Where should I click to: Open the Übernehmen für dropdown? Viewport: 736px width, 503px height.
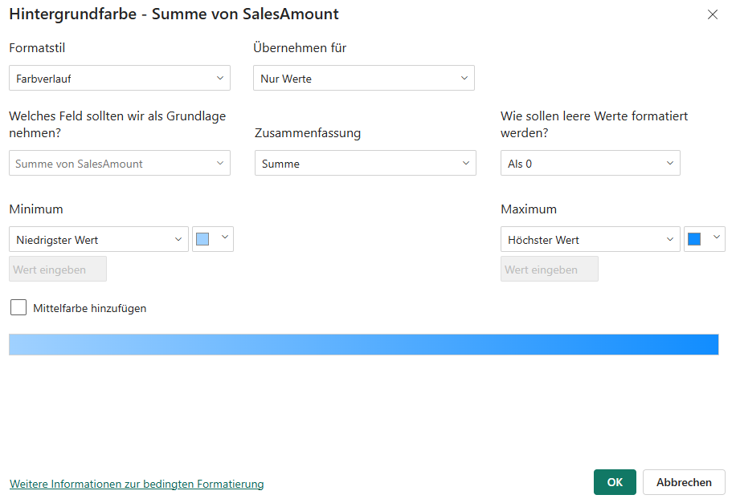point(363,78)
